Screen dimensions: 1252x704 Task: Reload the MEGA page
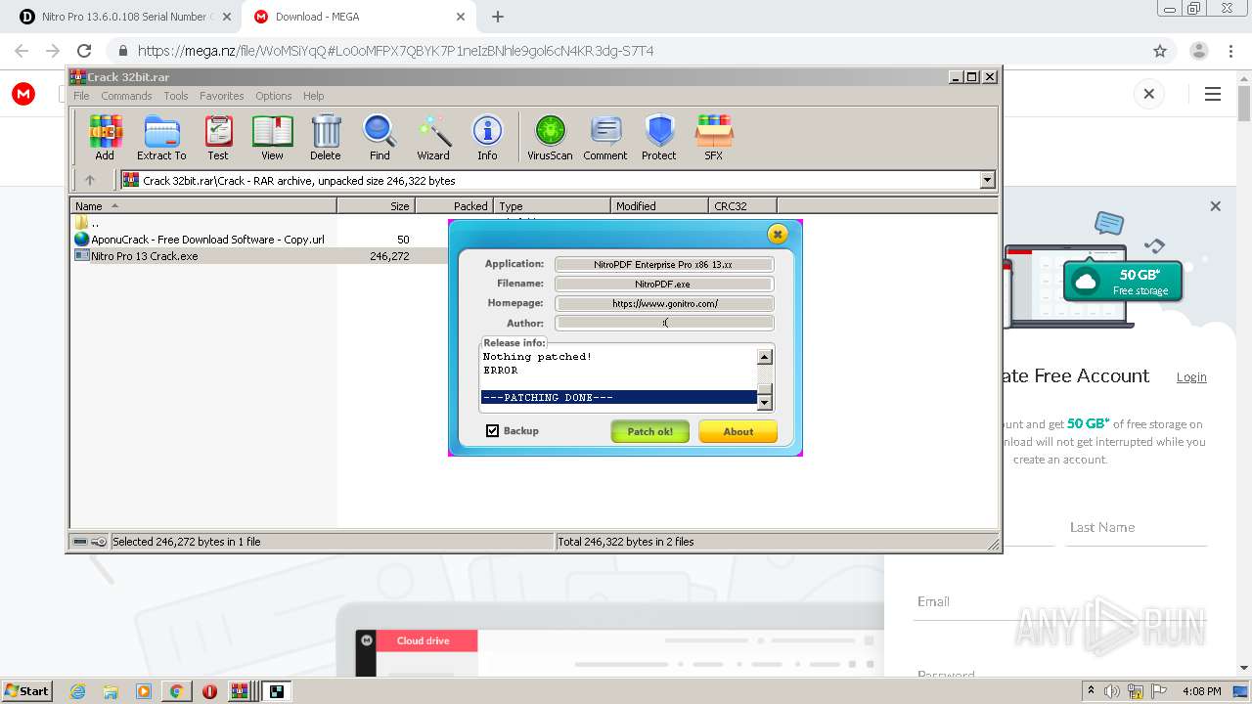[84, 51]
